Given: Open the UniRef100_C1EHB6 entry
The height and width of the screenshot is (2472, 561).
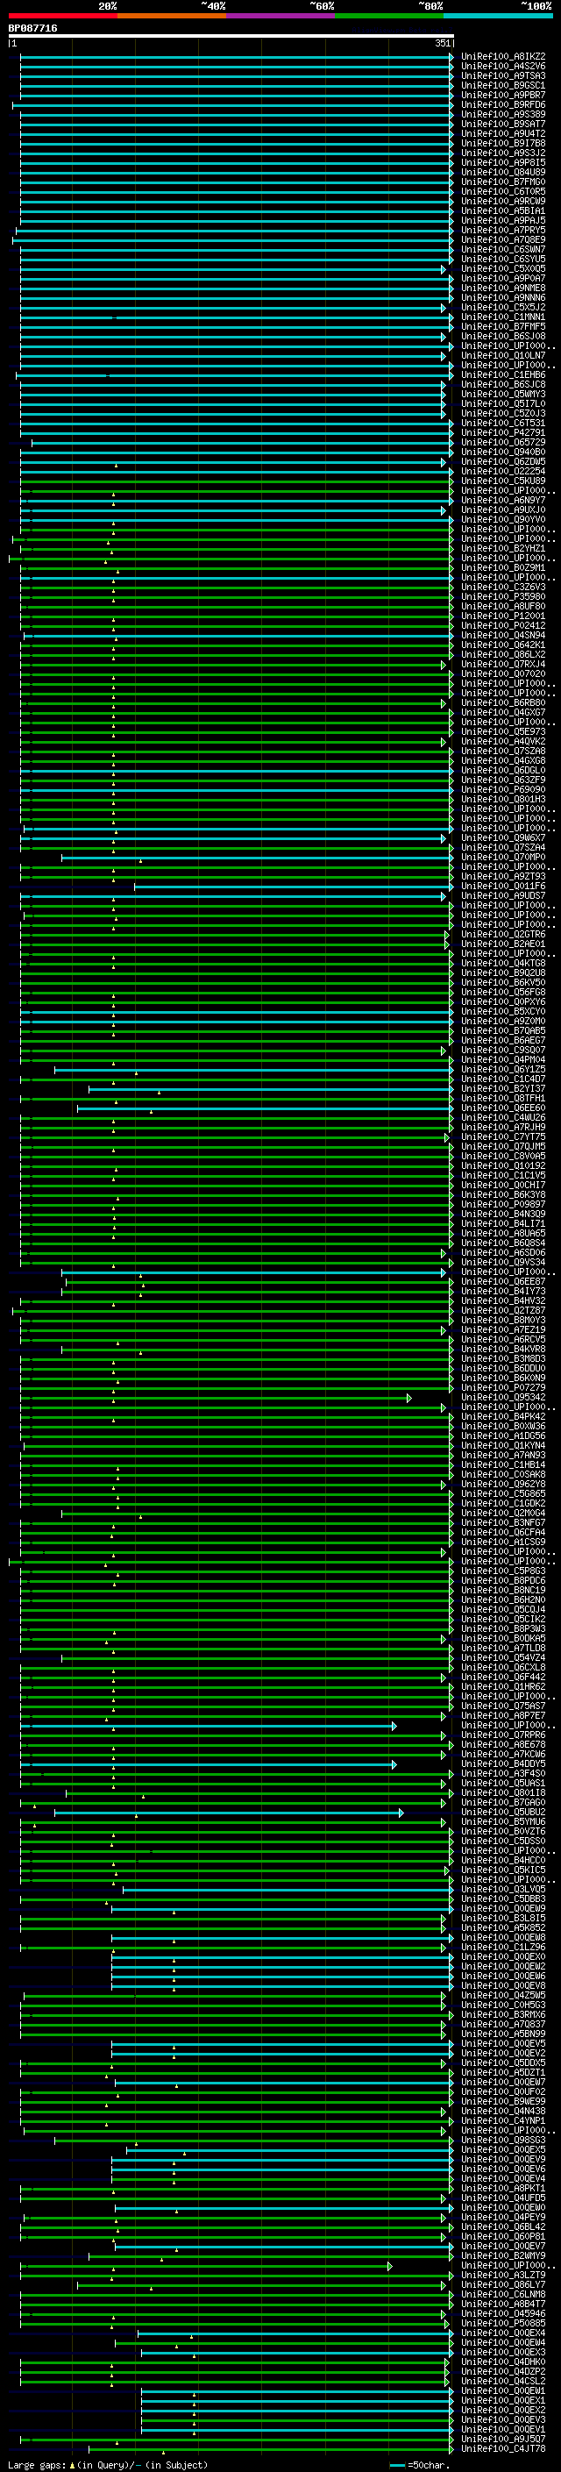Looking at the screenshot, I should pos(503,375).
